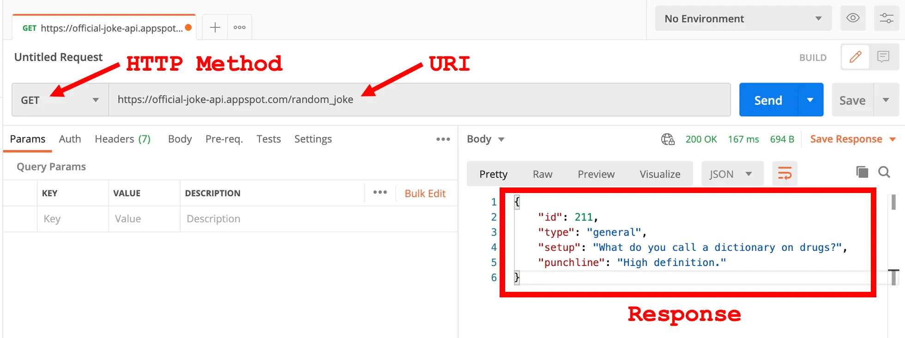Screen dimensions: 905x338
Task: Click the request URL input field
Action: point(419,100)
